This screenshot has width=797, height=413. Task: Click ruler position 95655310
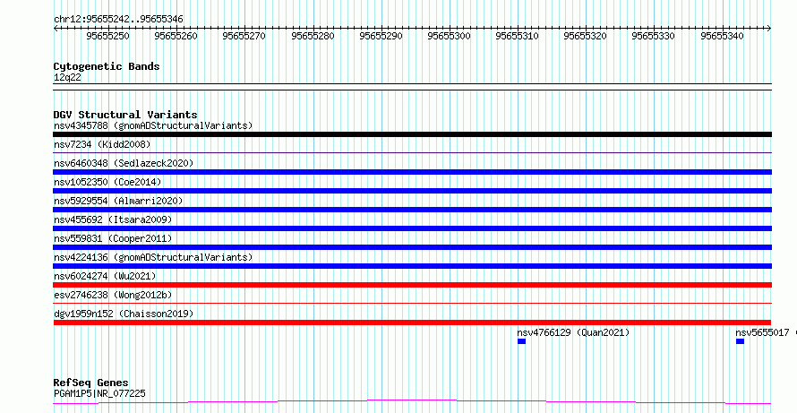[x=517, y=36]
